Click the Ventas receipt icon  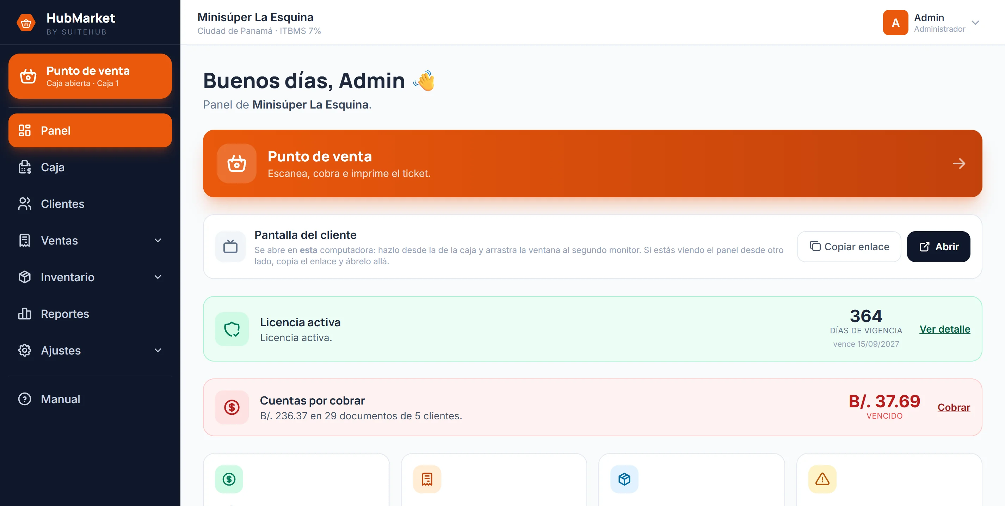coord(25,241)
